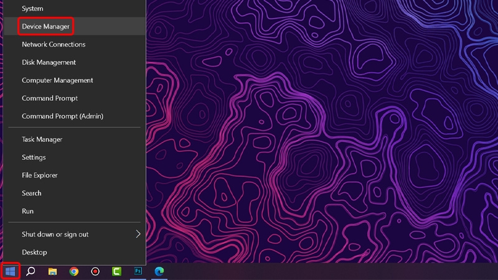Choose Settings in the context menu
The width and height of the screenshot is (498, 280).
(x=75, y=157)
